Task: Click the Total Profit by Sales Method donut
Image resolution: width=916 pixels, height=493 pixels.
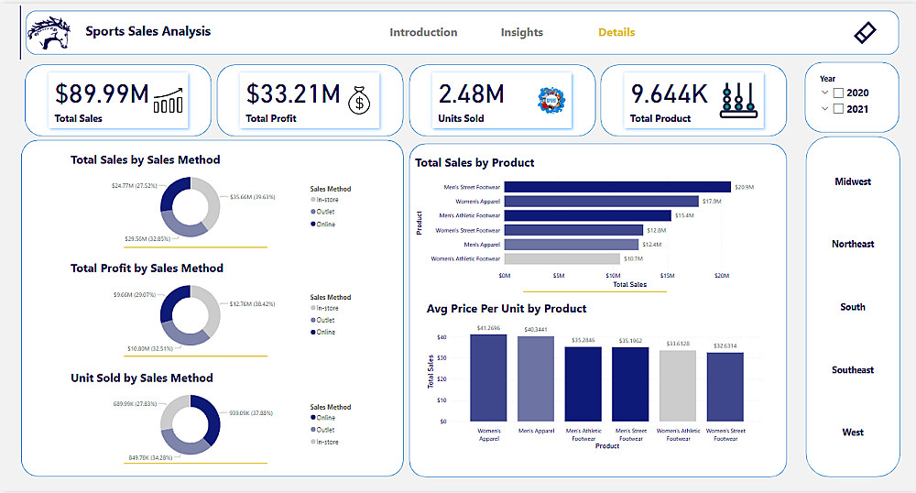Action: (x=190, y=315)
